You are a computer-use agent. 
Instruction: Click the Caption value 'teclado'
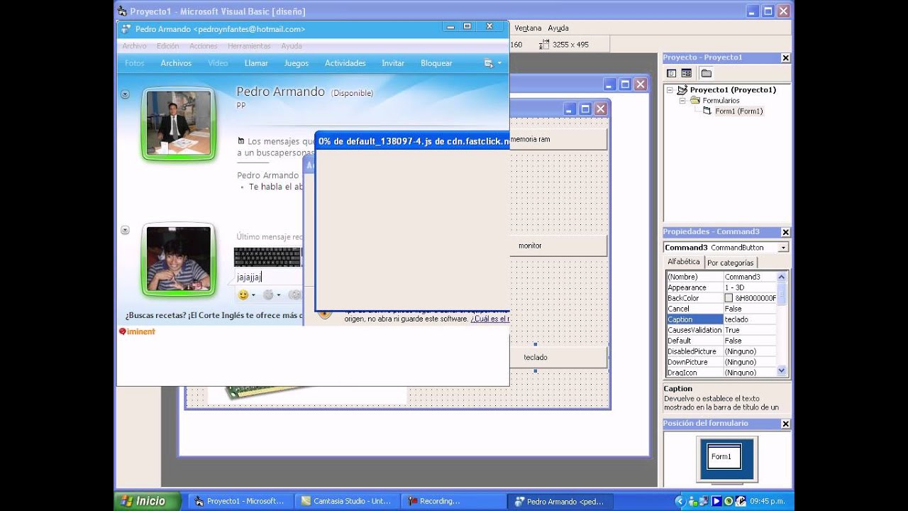(x=736, y=319)
